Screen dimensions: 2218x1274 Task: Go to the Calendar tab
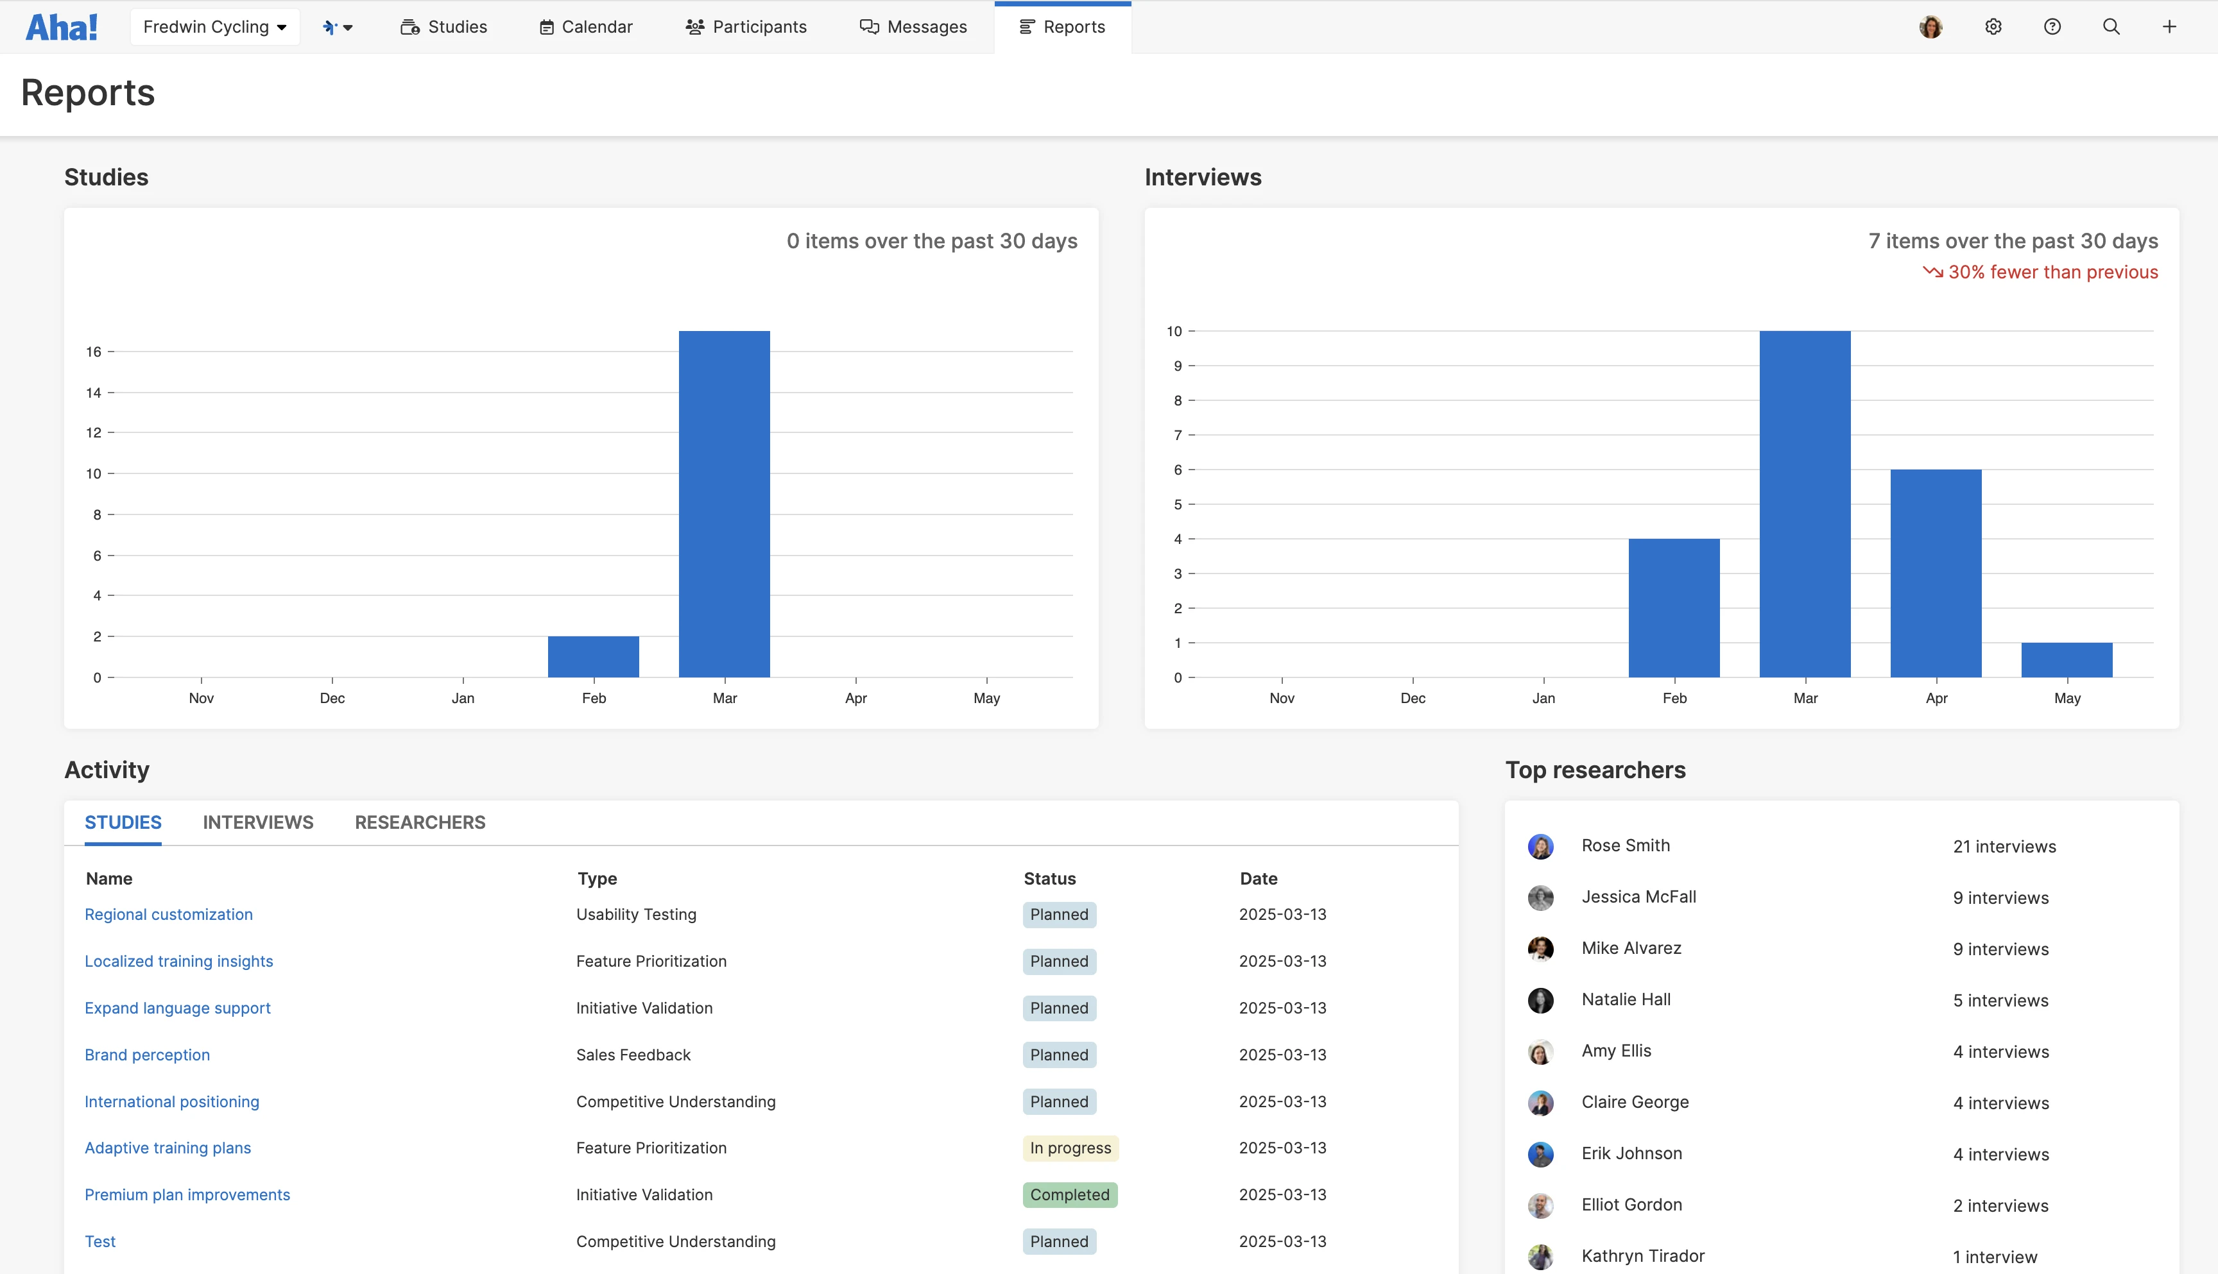(x=585, y=27)
